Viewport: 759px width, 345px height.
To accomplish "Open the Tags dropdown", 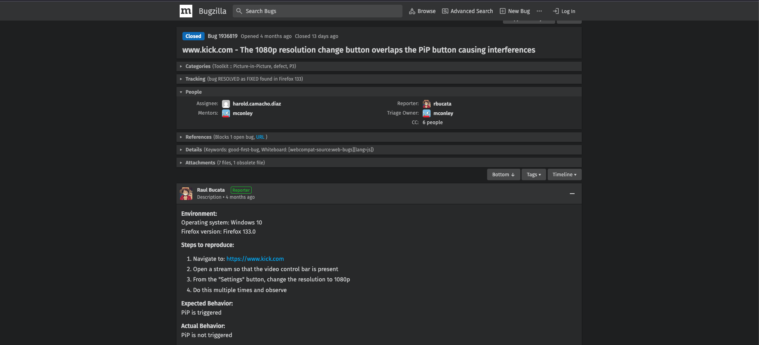I will [534, 174].
